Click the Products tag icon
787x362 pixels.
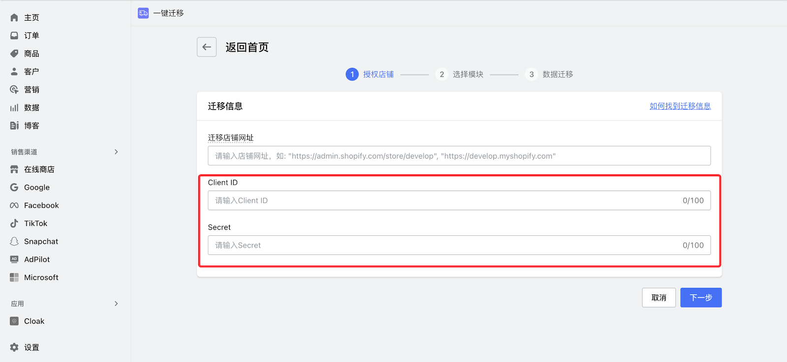coord(14,54)
